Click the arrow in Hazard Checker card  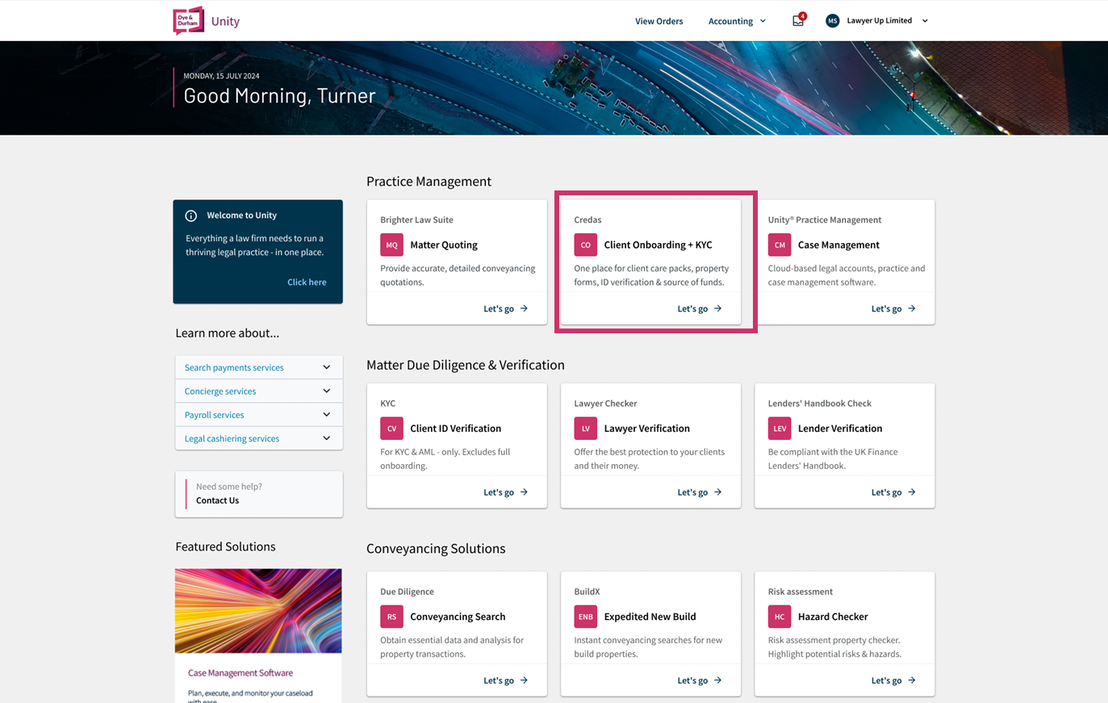(x=912, y=680)
